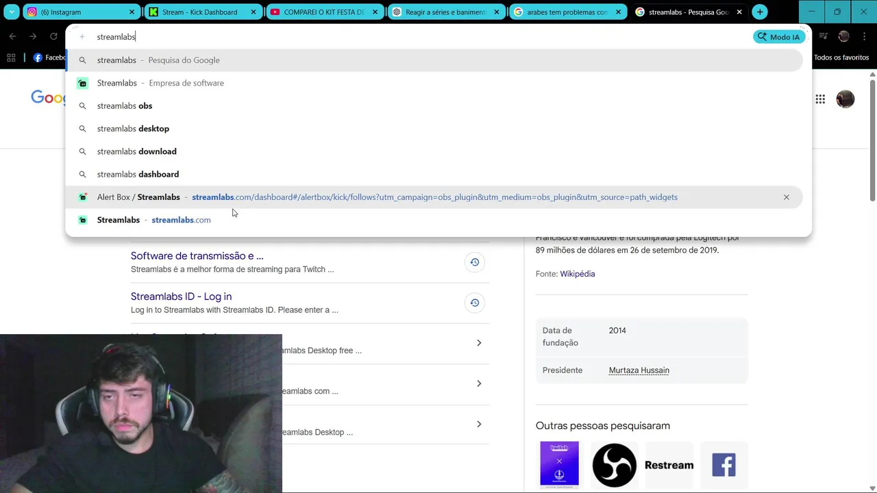Open the tab search dropdown arrow
877x493 pixels.
coord(12,12)
